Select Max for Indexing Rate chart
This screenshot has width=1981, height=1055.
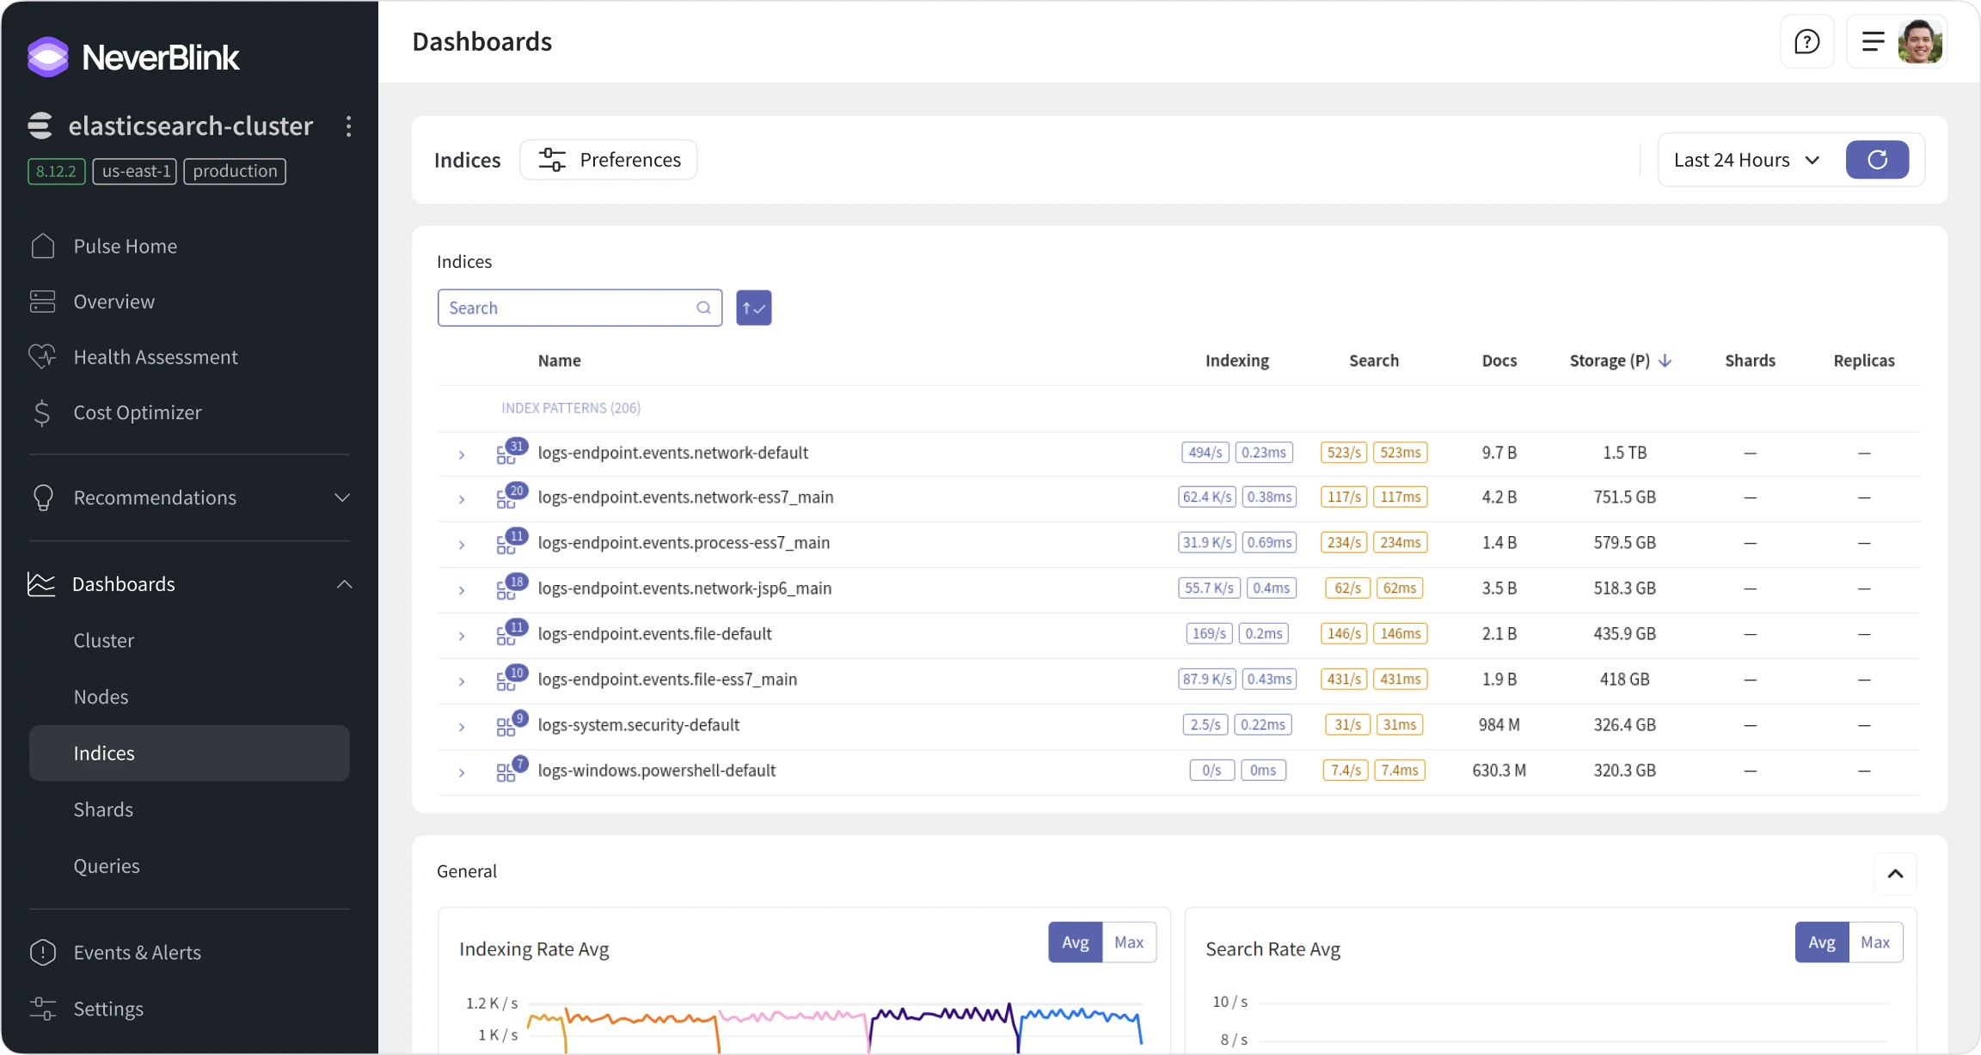tap(1129, 942)
